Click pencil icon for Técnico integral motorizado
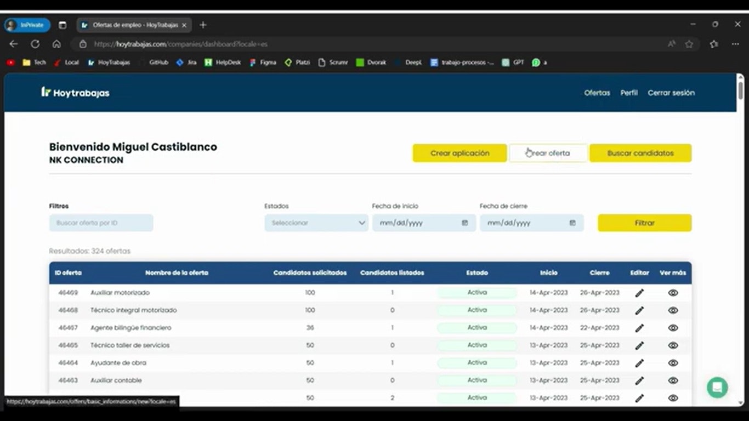This screenshot has height=421, width=749. [x=639, y=311]
